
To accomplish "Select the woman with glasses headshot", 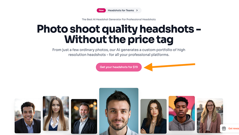I will [210, 116].
